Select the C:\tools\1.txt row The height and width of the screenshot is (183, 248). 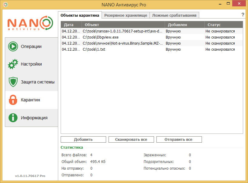[152, 49]
